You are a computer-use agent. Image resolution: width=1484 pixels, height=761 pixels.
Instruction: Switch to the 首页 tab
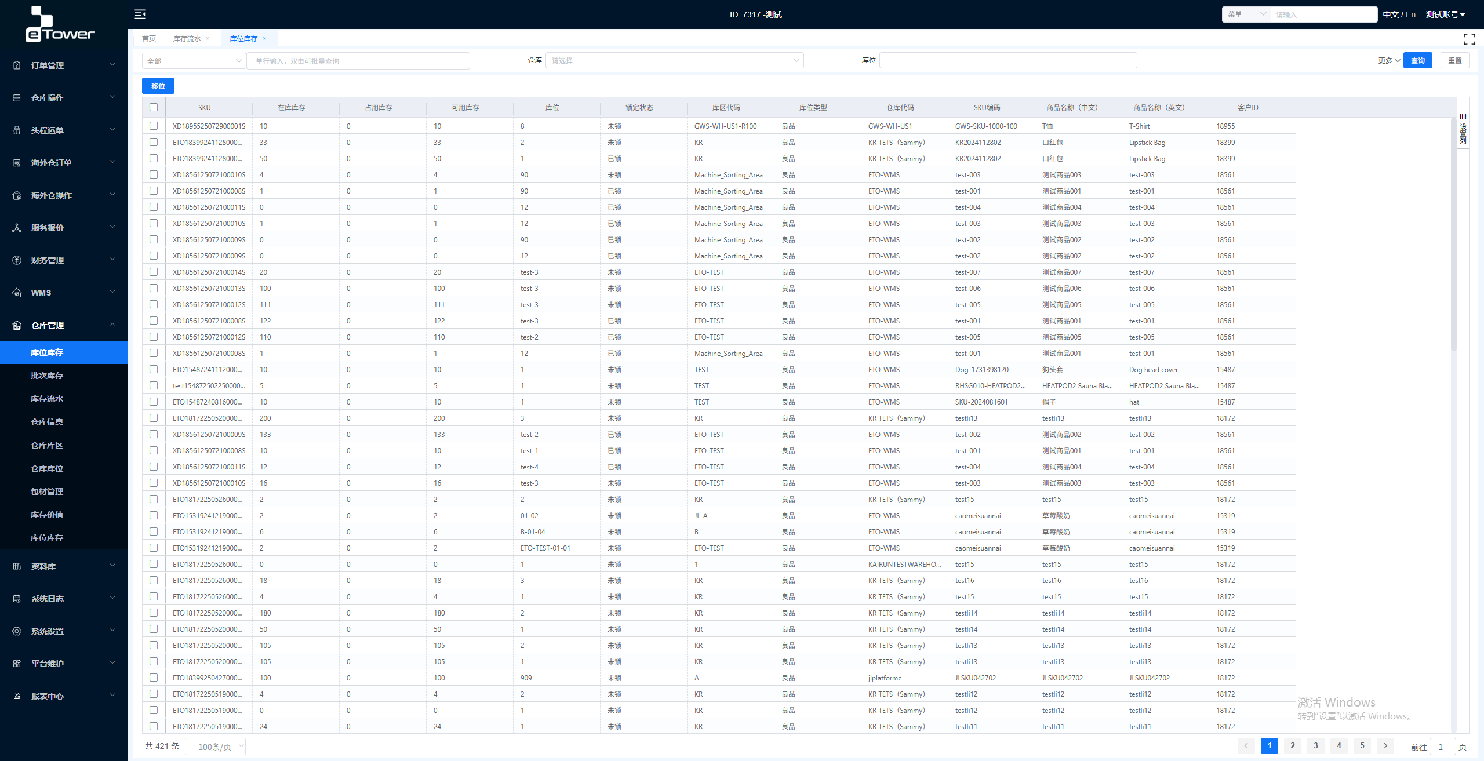149,39
